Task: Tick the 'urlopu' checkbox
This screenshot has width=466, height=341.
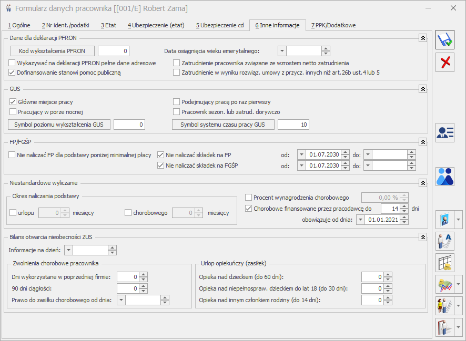Action: [13, 213]
